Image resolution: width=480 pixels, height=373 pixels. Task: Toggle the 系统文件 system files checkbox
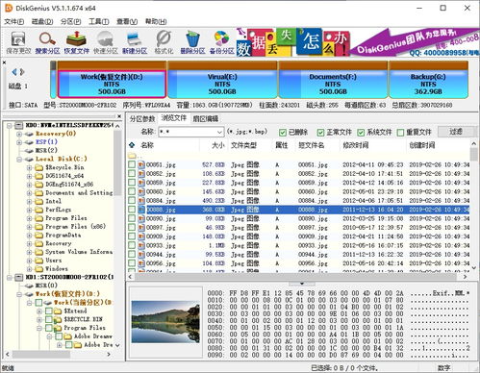click(x=361, y=132)
